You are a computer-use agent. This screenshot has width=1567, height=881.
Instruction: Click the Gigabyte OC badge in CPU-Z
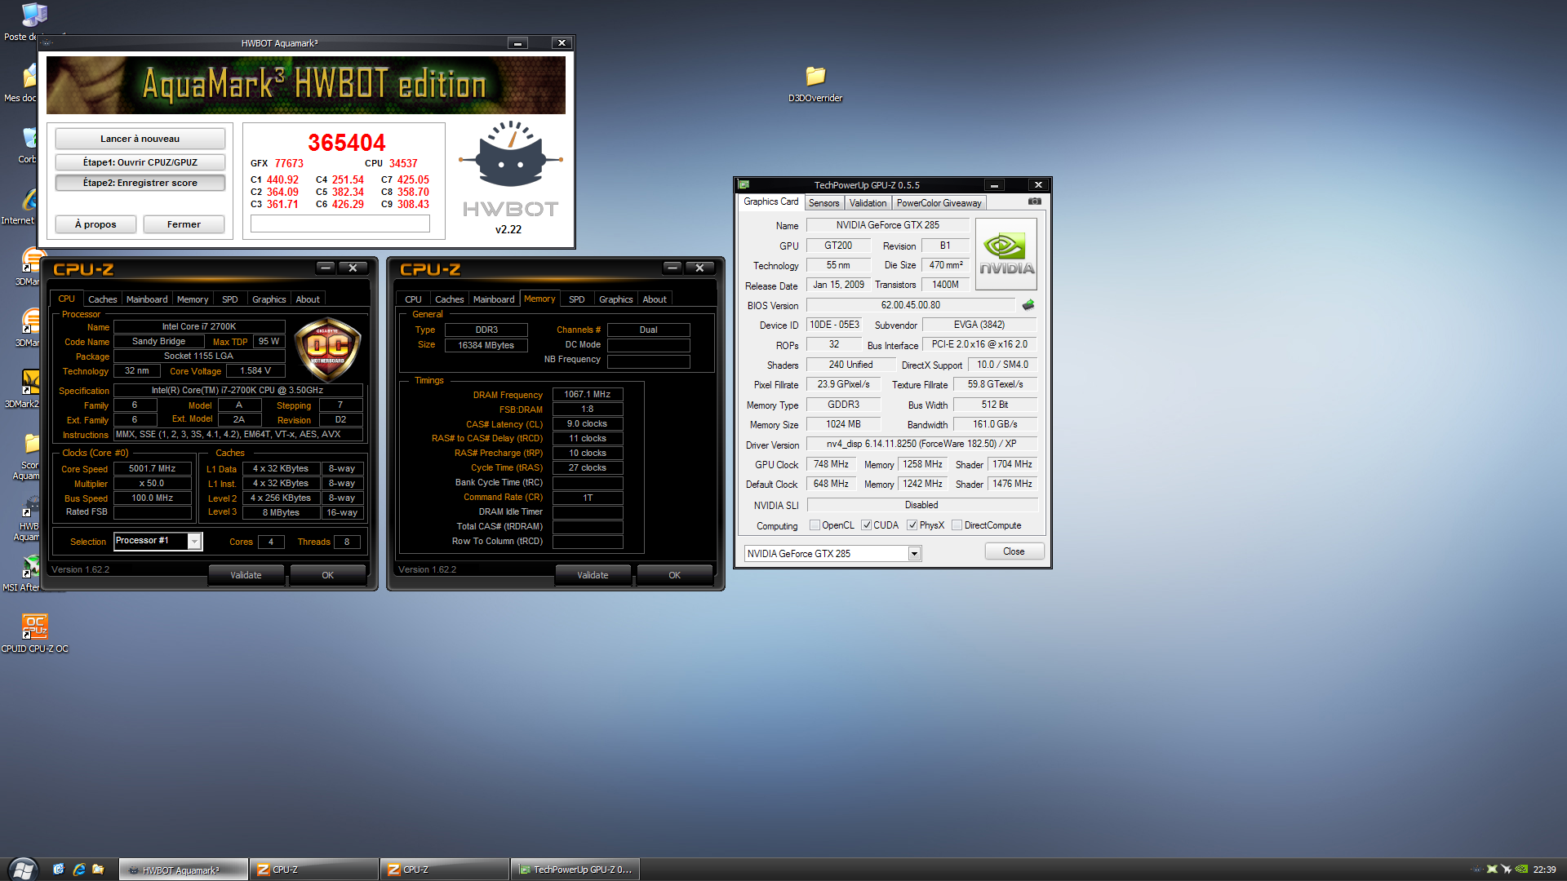tap(327, 350)
